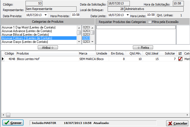Open the Data Prevista date dropdown
Screen dimensions: 190x127
coord(46,15)
